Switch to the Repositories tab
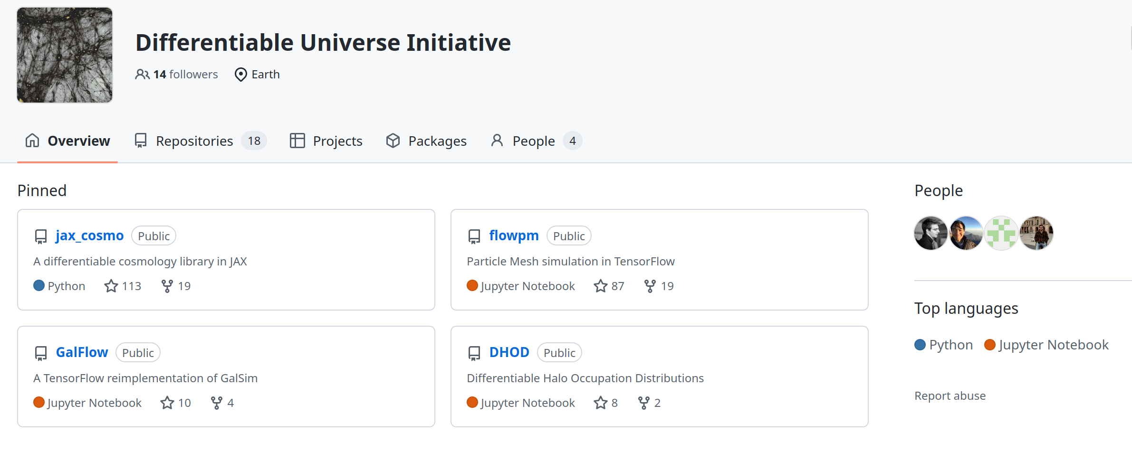The image size is (1132, 452). [201, 141]
